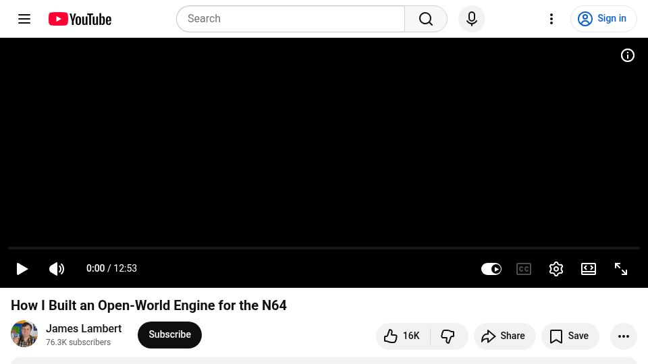
Task: Share the video
Action: coord(504,336)
